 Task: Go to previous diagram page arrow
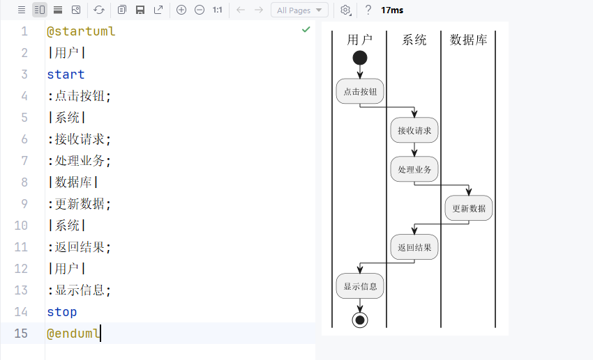pyautogui.click(x=241, y=10)
